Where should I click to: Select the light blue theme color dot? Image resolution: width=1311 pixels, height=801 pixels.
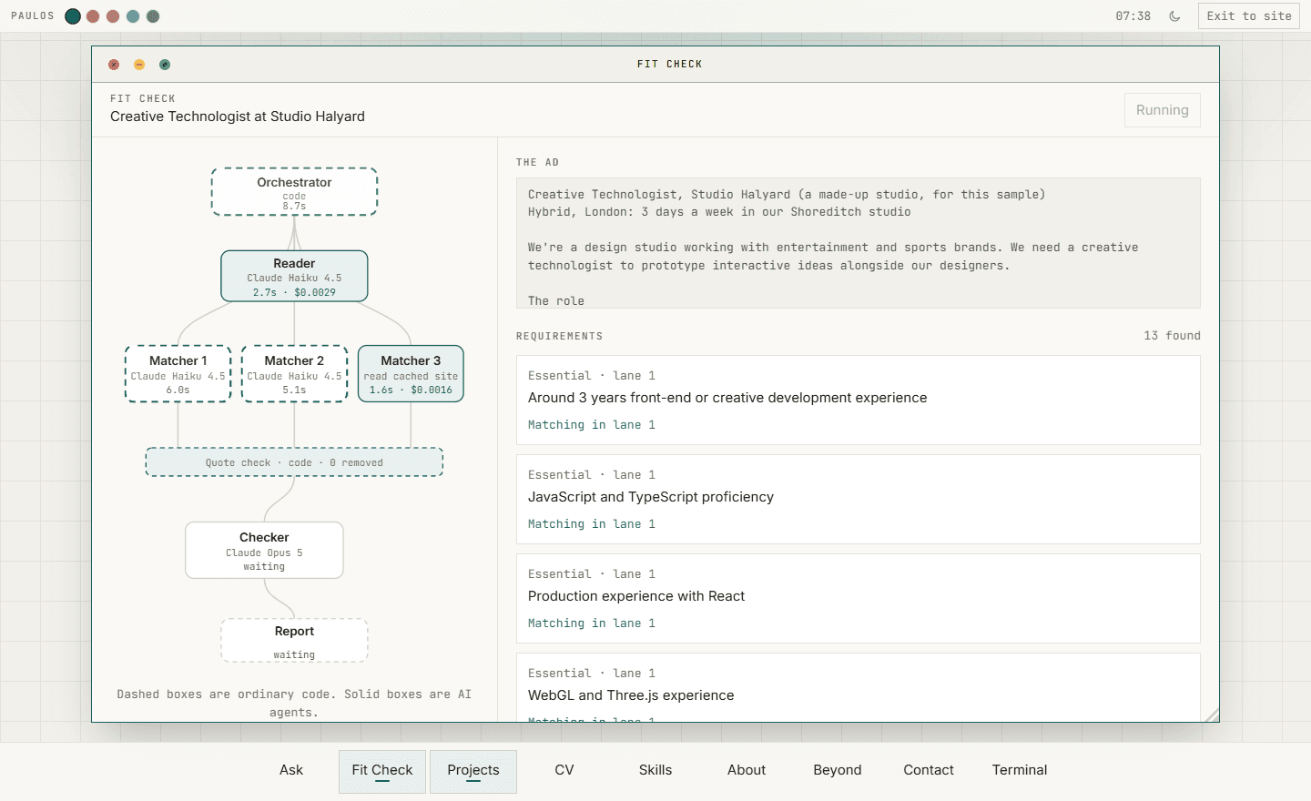[x=133, y=16]
